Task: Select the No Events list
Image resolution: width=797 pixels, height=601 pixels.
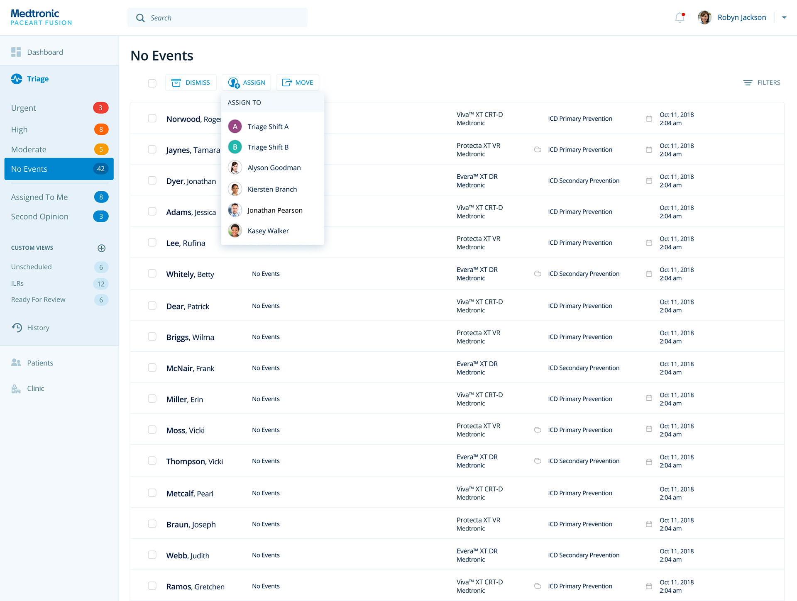Action: [x=59, y=169]
